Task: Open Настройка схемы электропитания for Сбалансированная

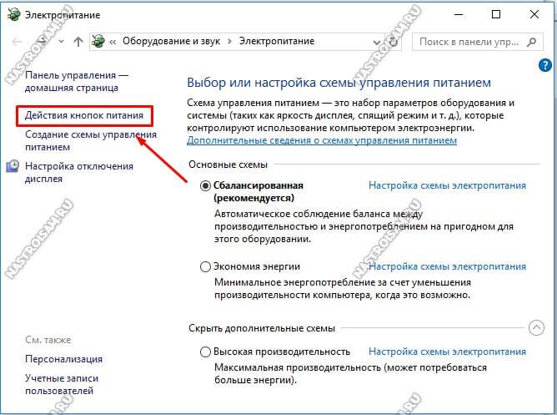Action: [x=447, y=185]
